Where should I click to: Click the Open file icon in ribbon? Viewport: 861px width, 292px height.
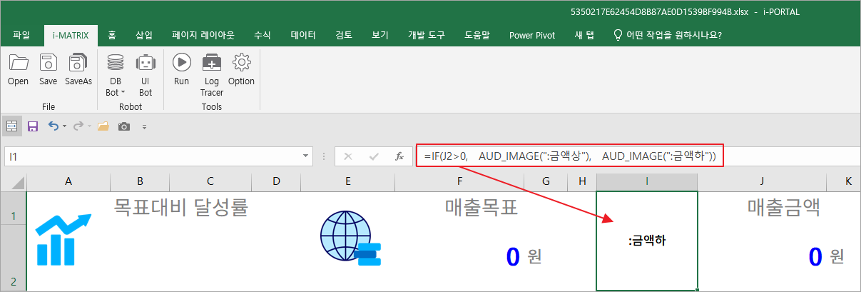[18, 69]
